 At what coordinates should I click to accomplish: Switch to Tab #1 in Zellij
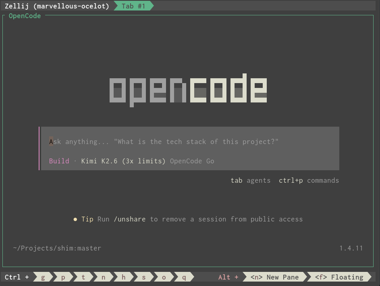(x=133, y=6)
